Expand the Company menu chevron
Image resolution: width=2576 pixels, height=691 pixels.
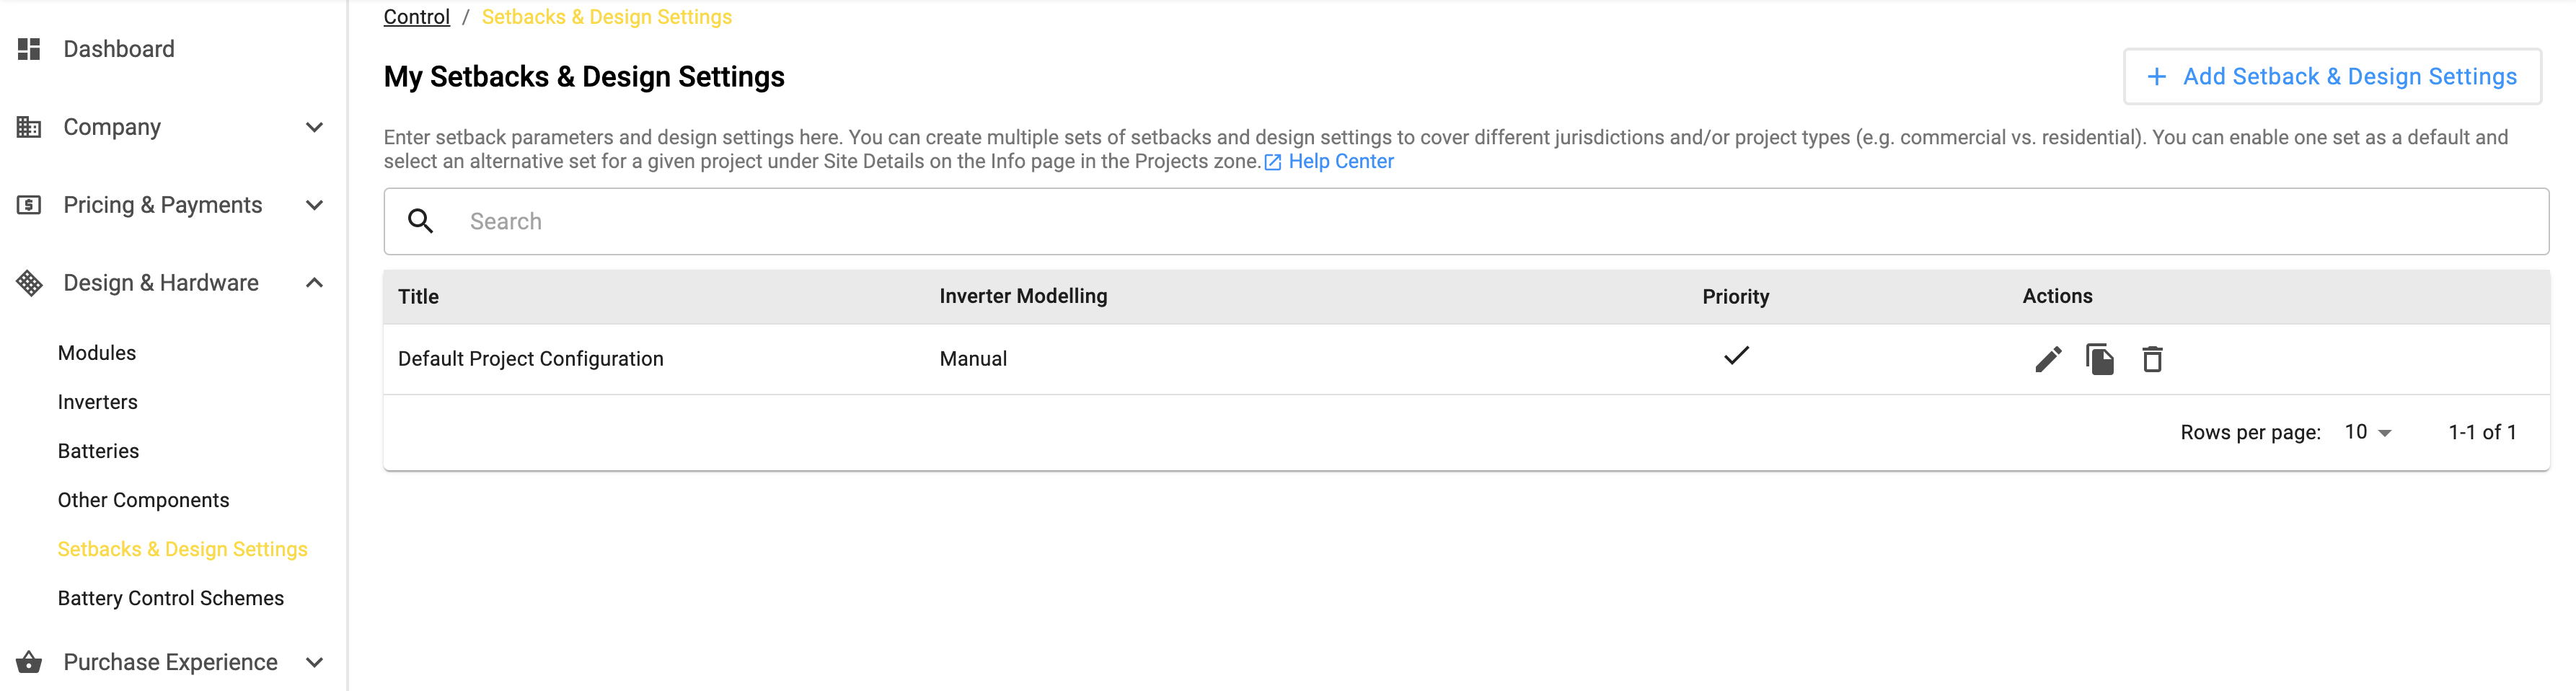tap(314, 127)
